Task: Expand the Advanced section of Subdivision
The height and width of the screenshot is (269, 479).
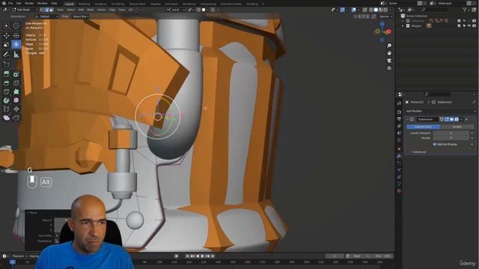Action: coord(419,152)
